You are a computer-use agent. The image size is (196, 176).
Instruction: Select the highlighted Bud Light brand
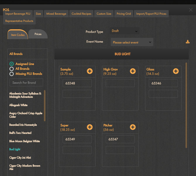click(15, 149)
